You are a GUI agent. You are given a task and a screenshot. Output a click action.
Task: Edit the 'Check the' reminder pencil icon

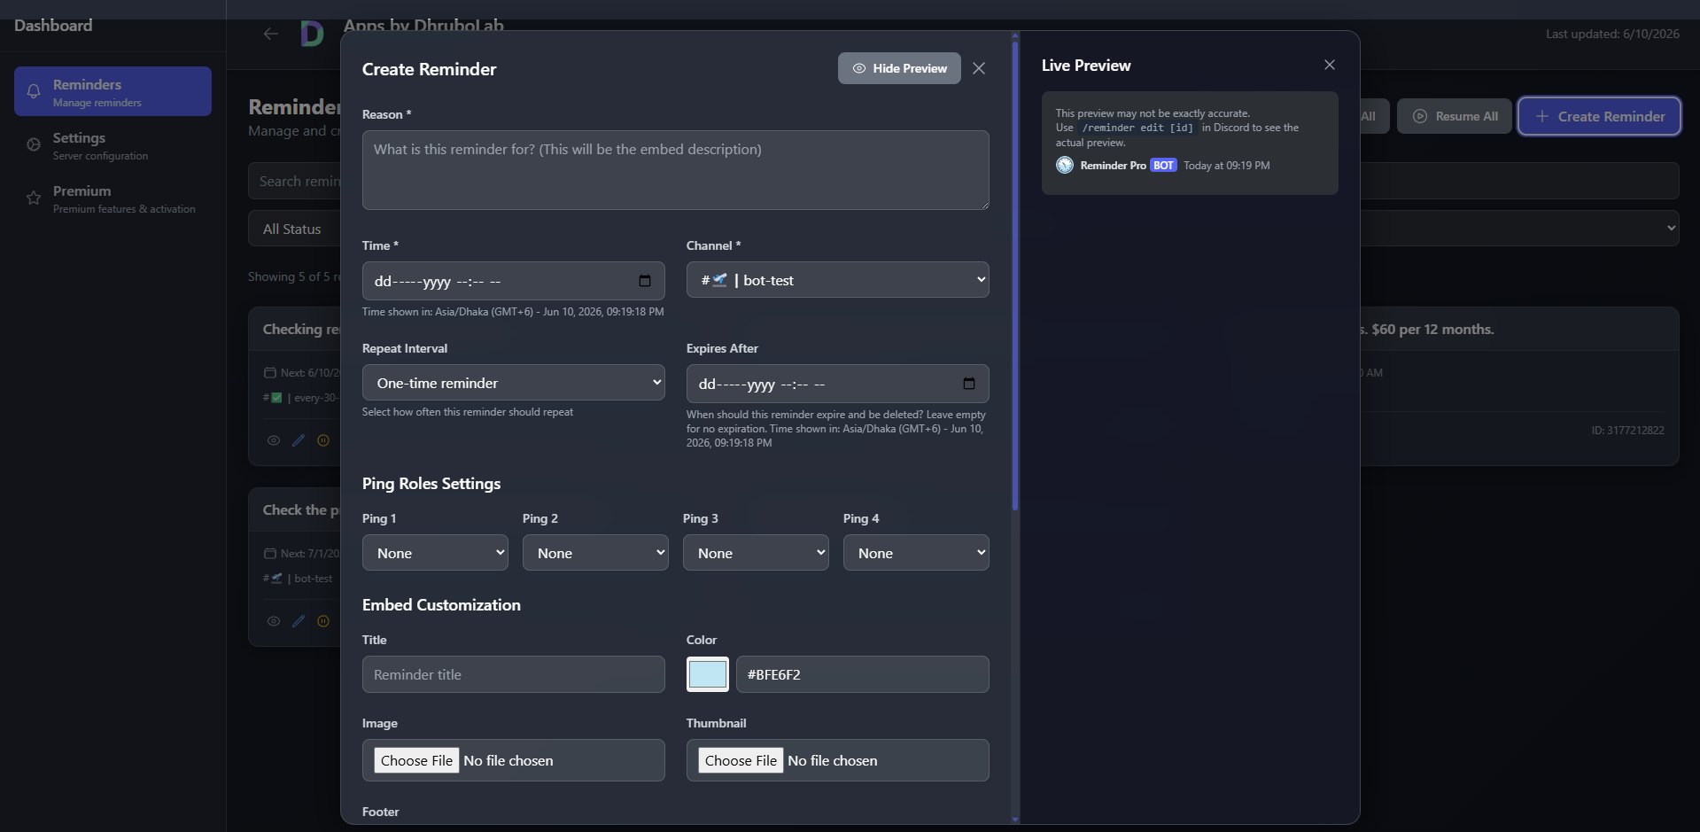(299, 621)
